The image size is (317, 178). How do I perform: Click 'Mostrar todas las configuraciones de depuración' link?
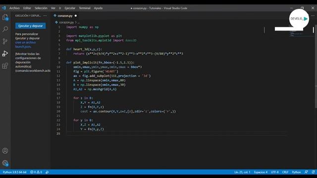(x=28, y=60)
